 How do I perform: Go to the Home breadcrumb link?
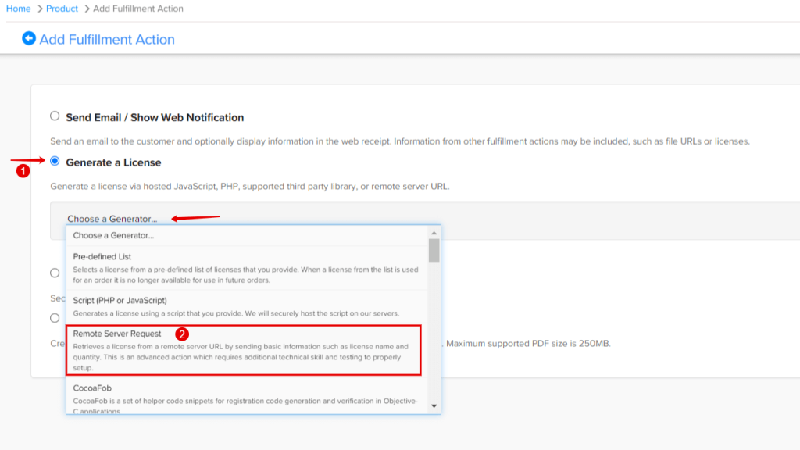(19, 9)
